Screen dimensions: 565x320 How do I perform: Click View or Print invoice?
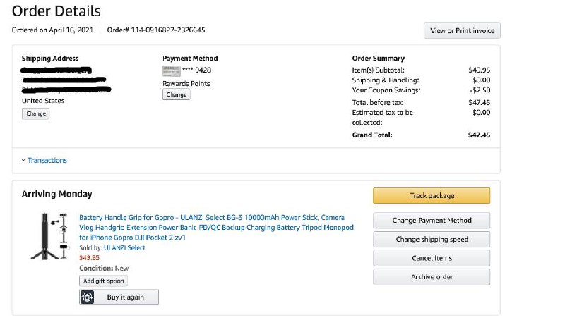pos(462,30)
